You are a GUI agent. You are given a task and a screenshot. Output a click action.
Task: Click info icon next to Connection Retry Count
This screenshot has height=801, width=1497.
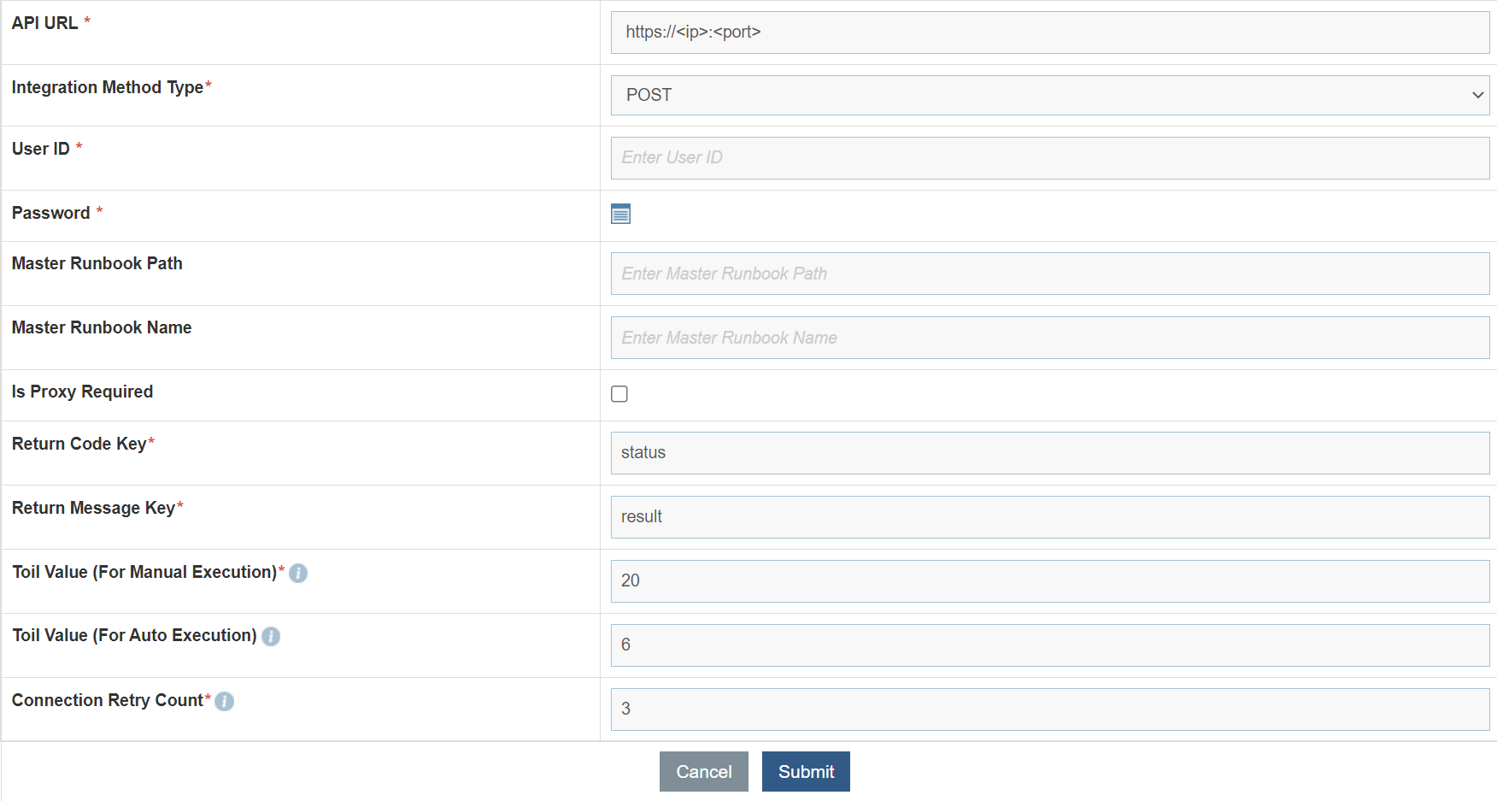coord(225,702)
